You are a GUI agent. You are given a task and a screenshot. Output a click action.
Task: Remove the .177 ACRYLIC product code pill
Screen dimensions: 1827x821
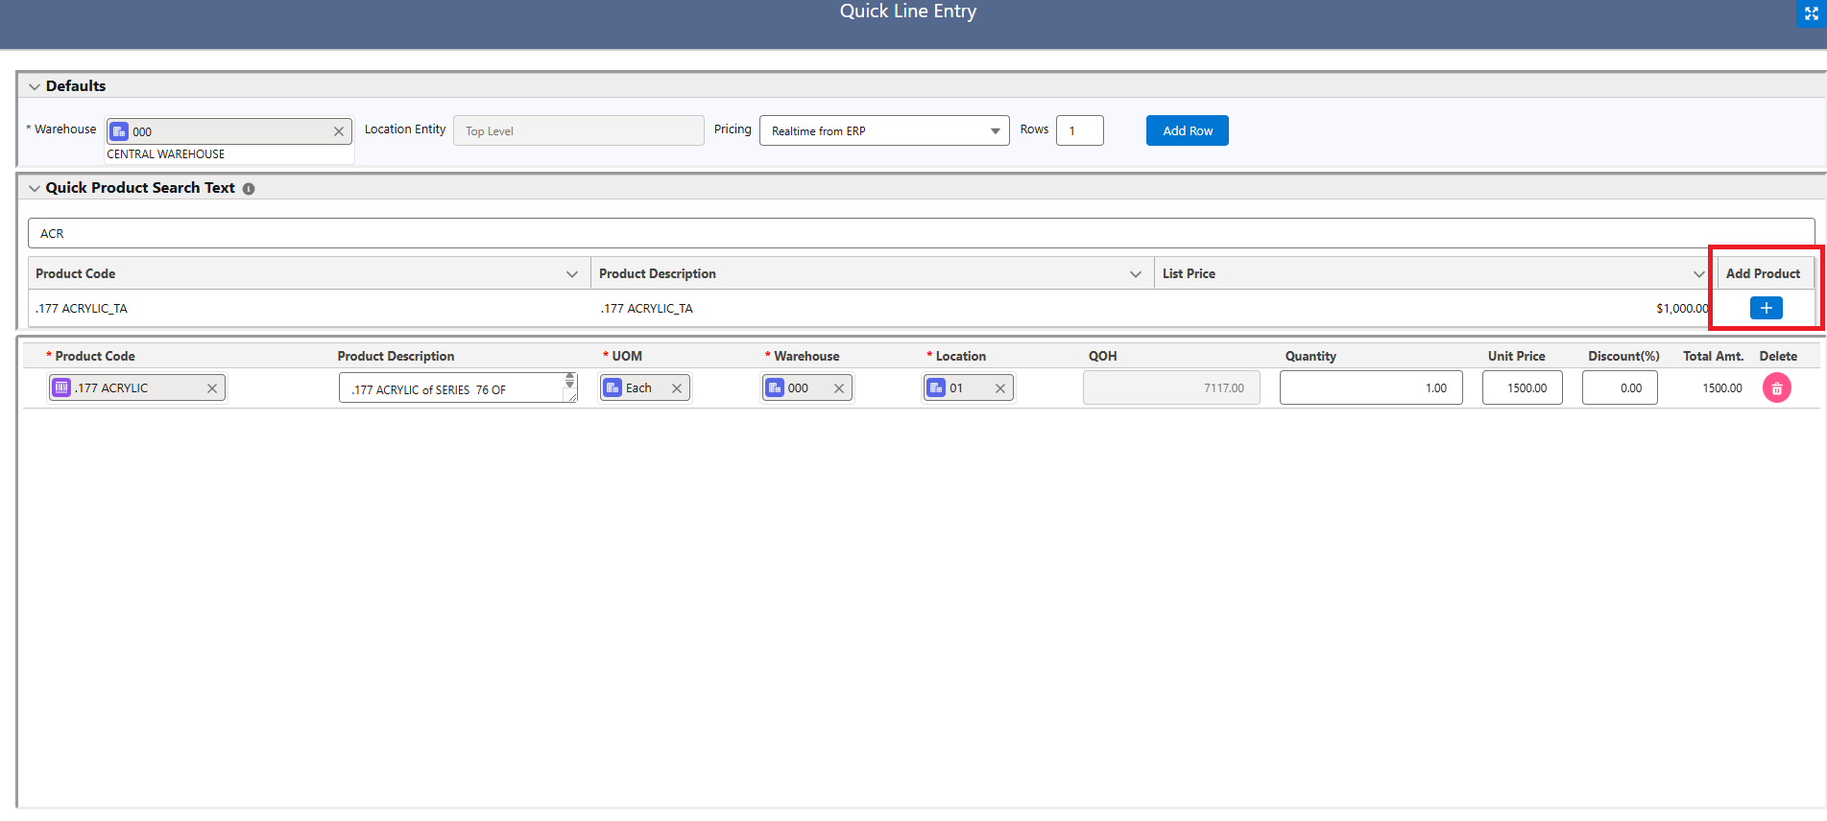(212, 388)
